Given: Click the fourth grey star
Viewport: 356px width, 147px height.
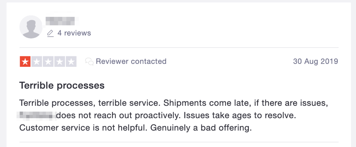Looking at the screenshot, I should (x=60, y=62).
